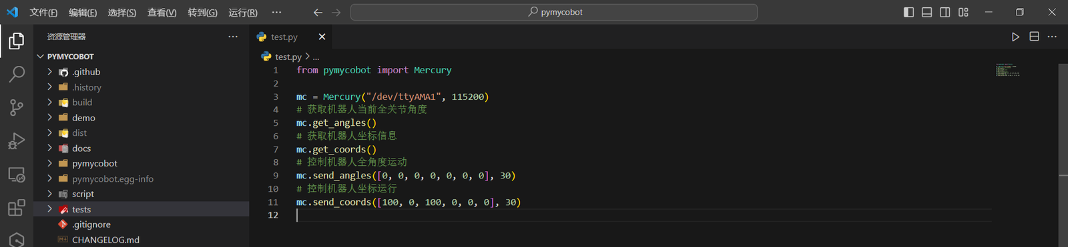Open the Explorer view in activity bar
This screenshot has height=247, width=1068.
(x=17, y=41)
